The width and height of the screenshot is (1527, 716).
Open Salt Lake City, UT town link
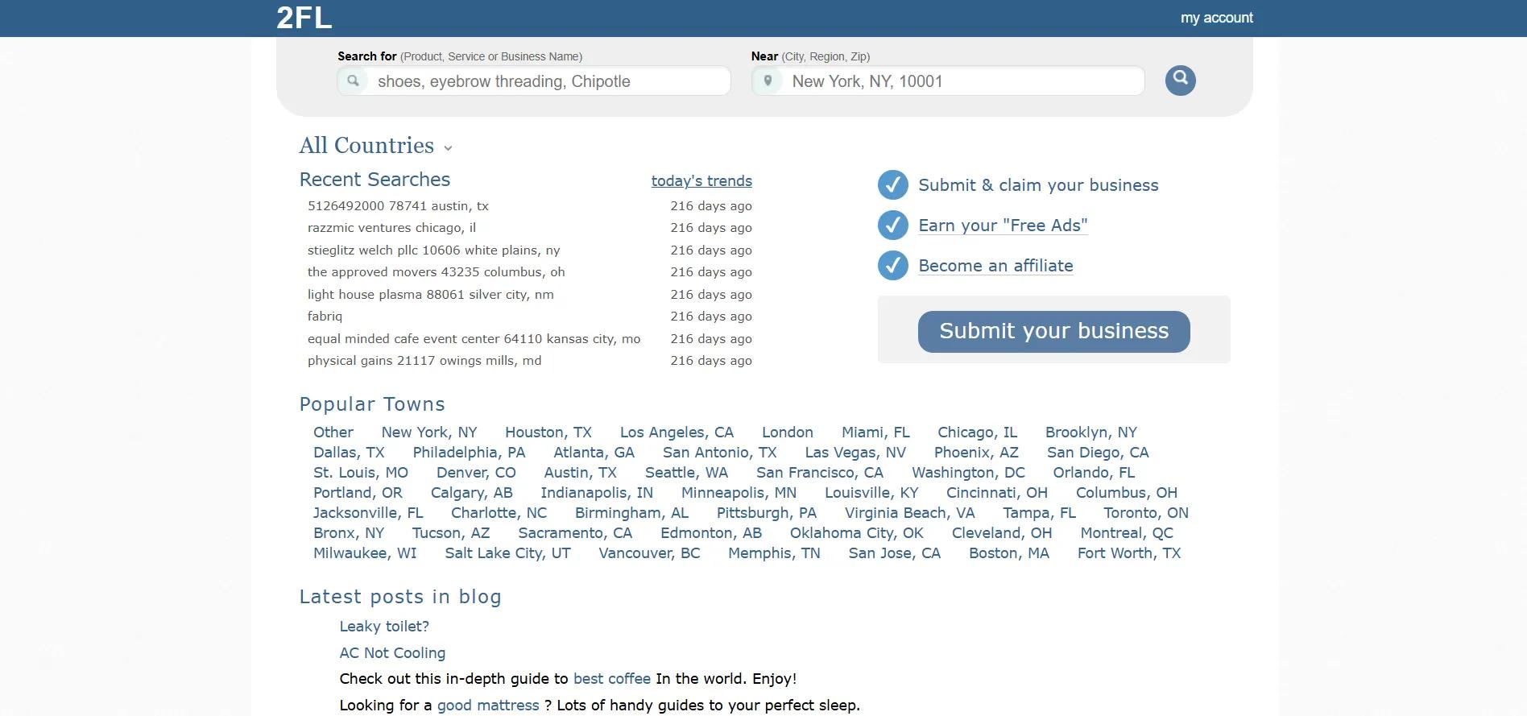pos(507,553)
